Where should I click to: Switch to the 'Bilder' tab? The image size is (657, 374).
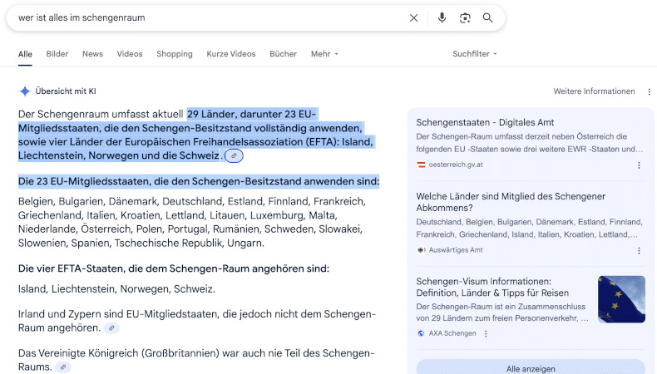coord(57,54)
